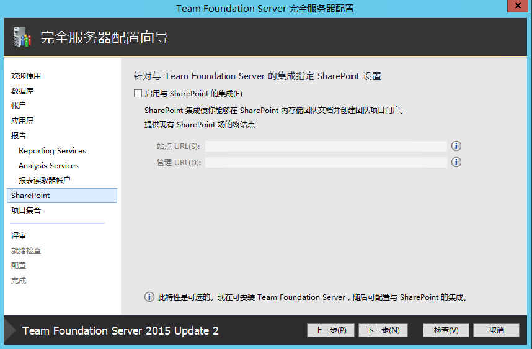Click the 完成 step in sidebar
The width and height of the screenshot is (532, 349).
19,281
